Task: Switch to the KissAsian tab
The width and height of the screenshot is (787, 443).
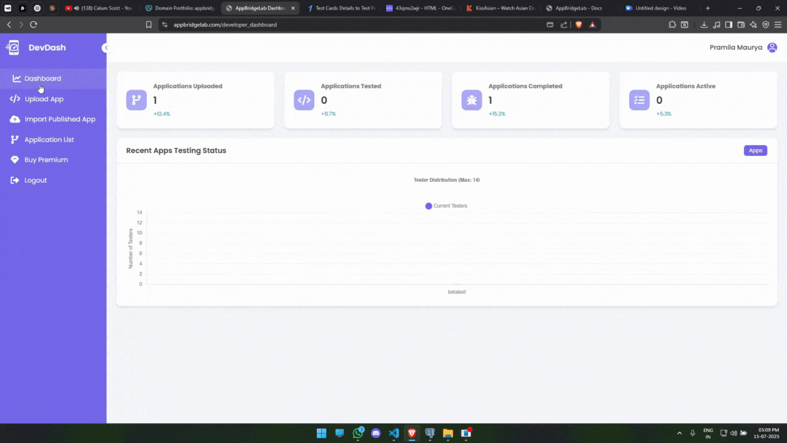Action: click(x=501, y=8)
